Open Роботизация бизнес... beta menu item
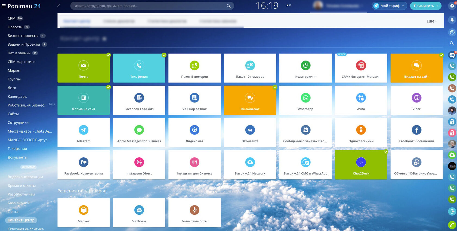 (27, 105)
